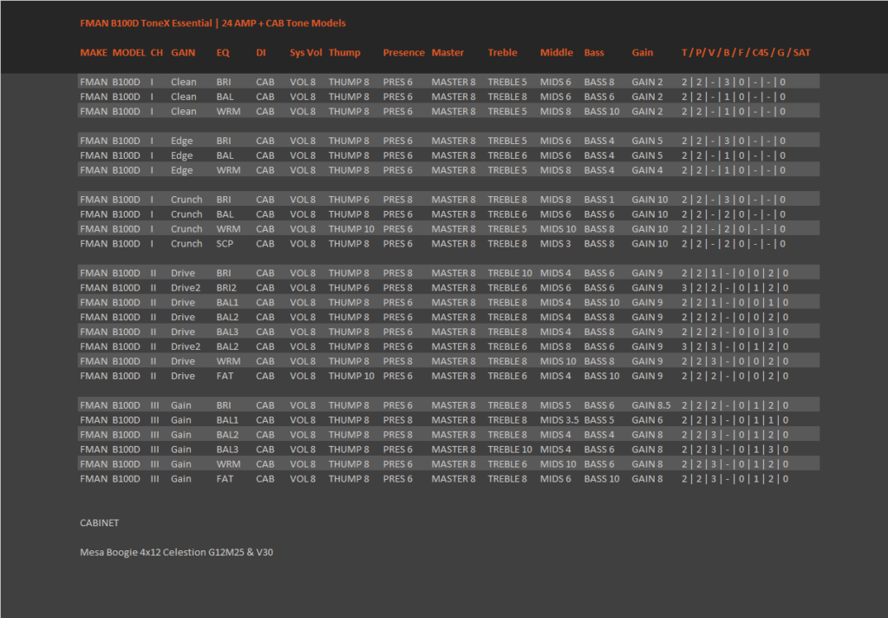Screen dimensions: 888x618
Task: Click the GAIN 8.5 value
Action: [x=651, y=406]
